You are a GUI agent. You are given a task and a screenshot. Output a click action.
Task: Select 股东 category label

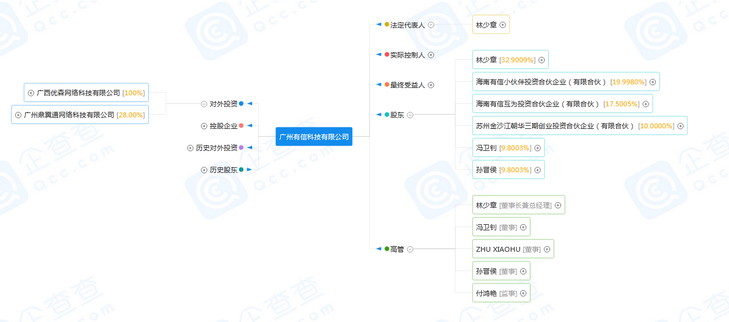point(397,115)
